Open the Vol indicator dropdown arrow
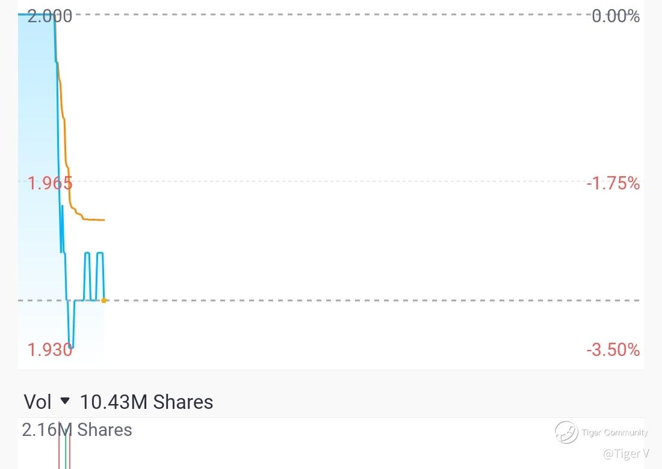 pos(64,400)
